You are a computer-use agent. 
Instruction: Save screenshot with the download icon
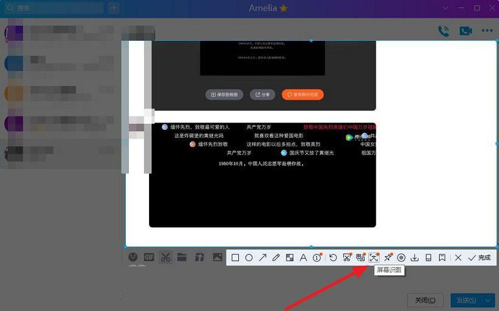coord(415,258)
